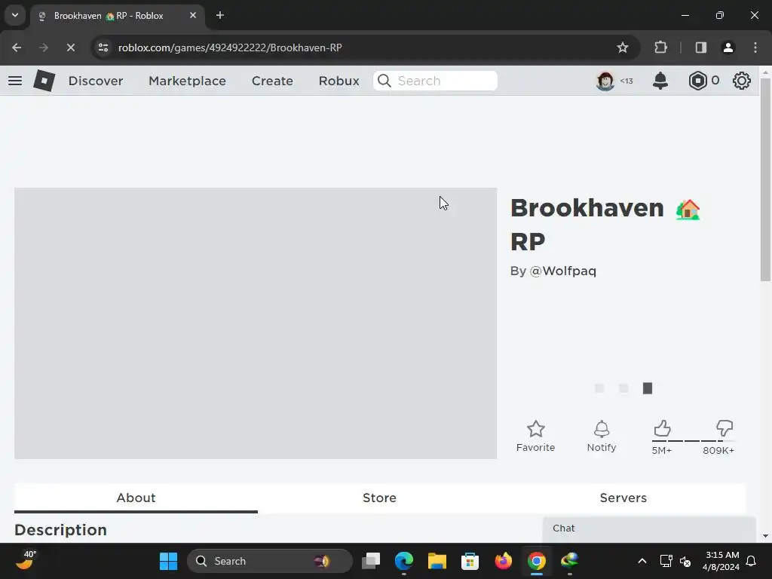The height and width of the screenshot is (579, 772).
Task: Launch Firefox from the taskbar
Action: point(503,561)
